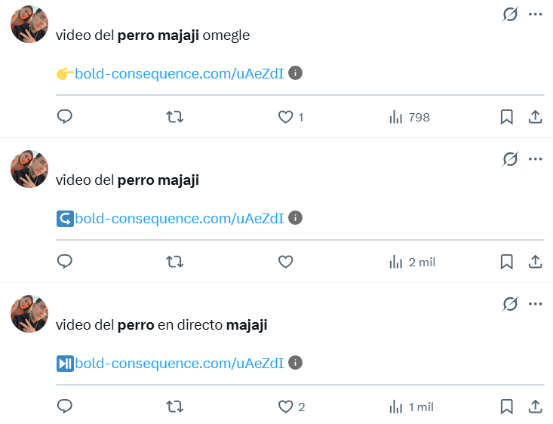Reply to the 'perro en directo' post
This screenshot has height=424, width=553.
[65, 407]
